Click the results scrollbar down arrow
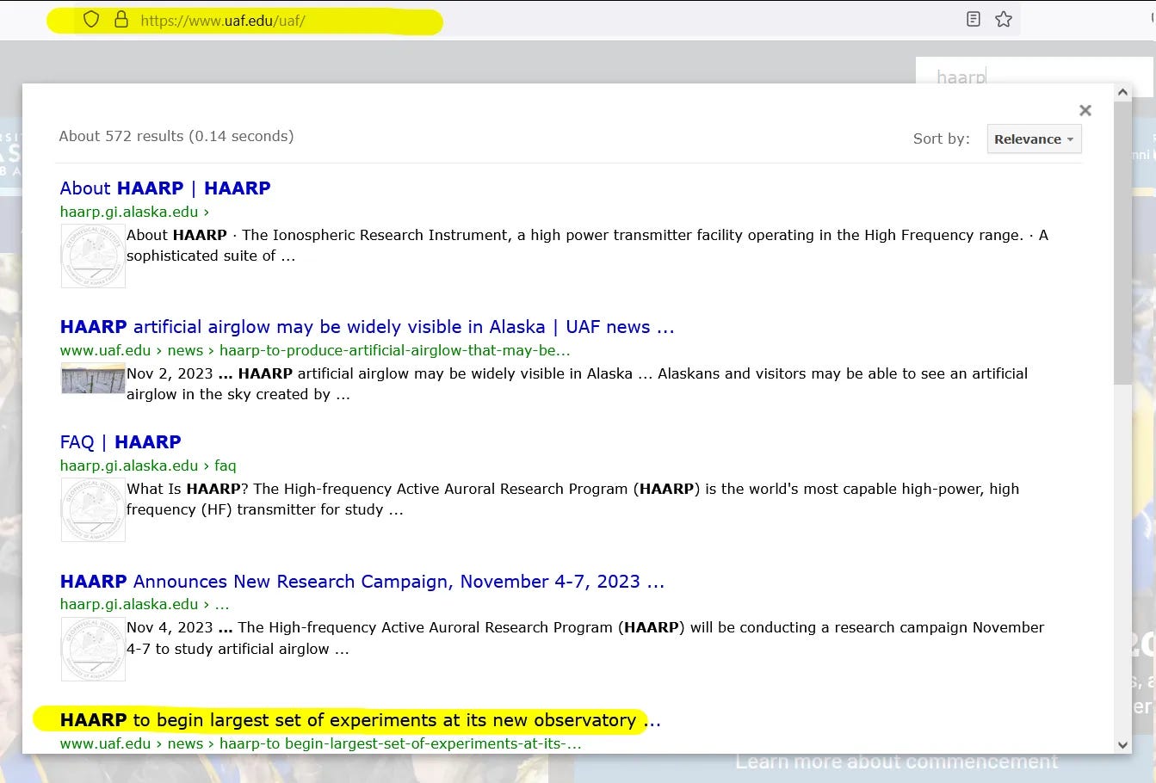The width and height of the screenshot is (1156, 783). (x=1122, y=745)
